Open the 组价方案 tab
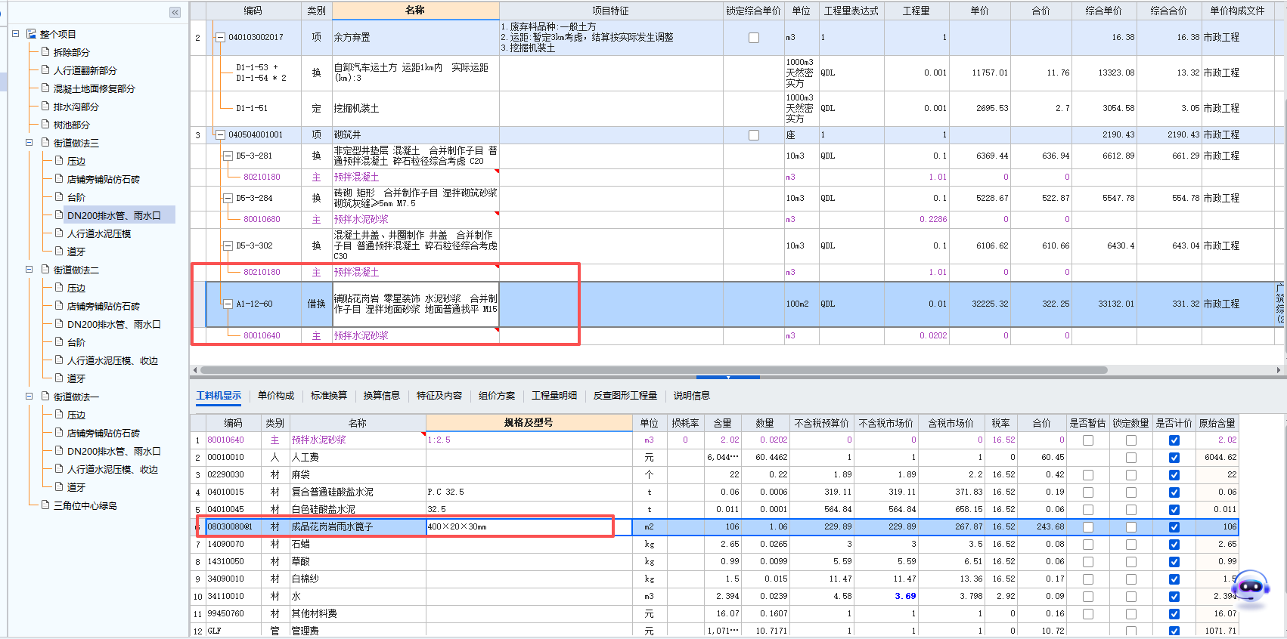Viewport: 1287px width, 639px height. point(497,395)
